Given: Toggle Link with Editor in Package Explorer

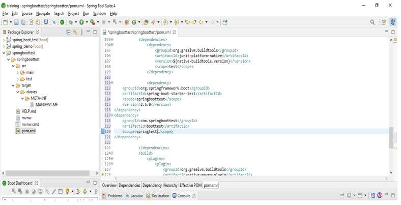Looking at the screenshot, I should point(75,32).
